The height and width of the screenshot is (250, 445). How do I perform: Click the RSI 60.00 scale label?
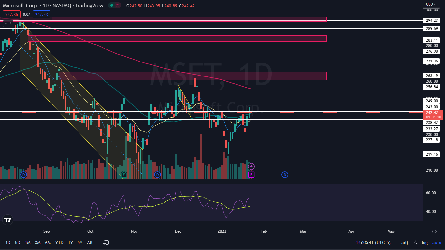tap(431, 193)
